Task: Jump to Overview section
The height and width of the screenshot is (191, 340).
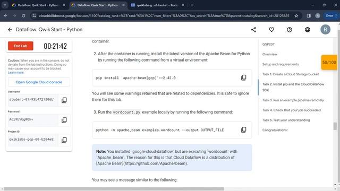Action: coord(270,54)
